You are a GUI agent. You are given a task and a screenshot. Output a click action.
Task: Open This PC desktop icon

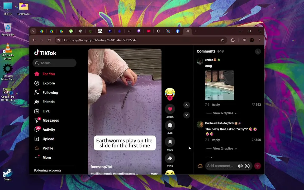tap(8, 9)
